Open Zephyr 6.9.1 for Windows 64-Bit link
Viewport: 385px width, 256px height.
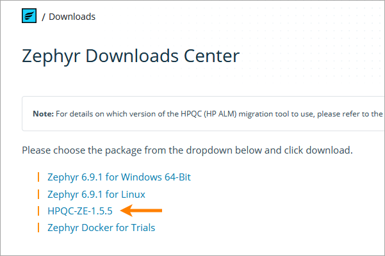pyautogui.click(x=119, y=177)
